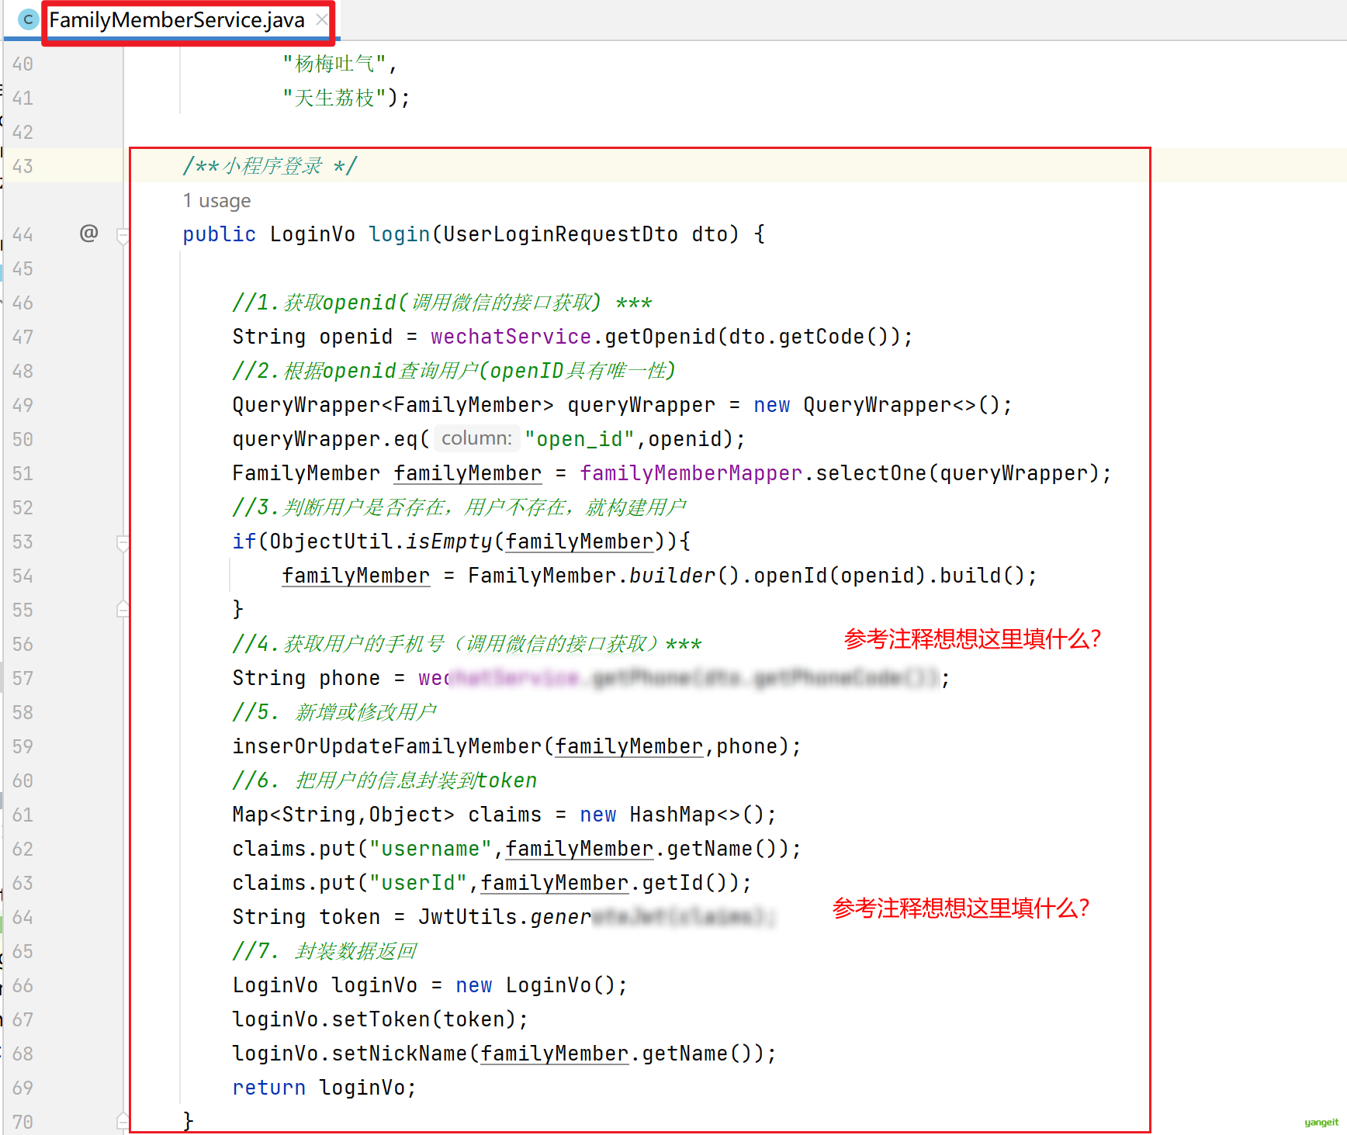Click fold end marker at line 55
Image resolution: width=1347 pixels, height=1135 pixels.
point(123,609)
